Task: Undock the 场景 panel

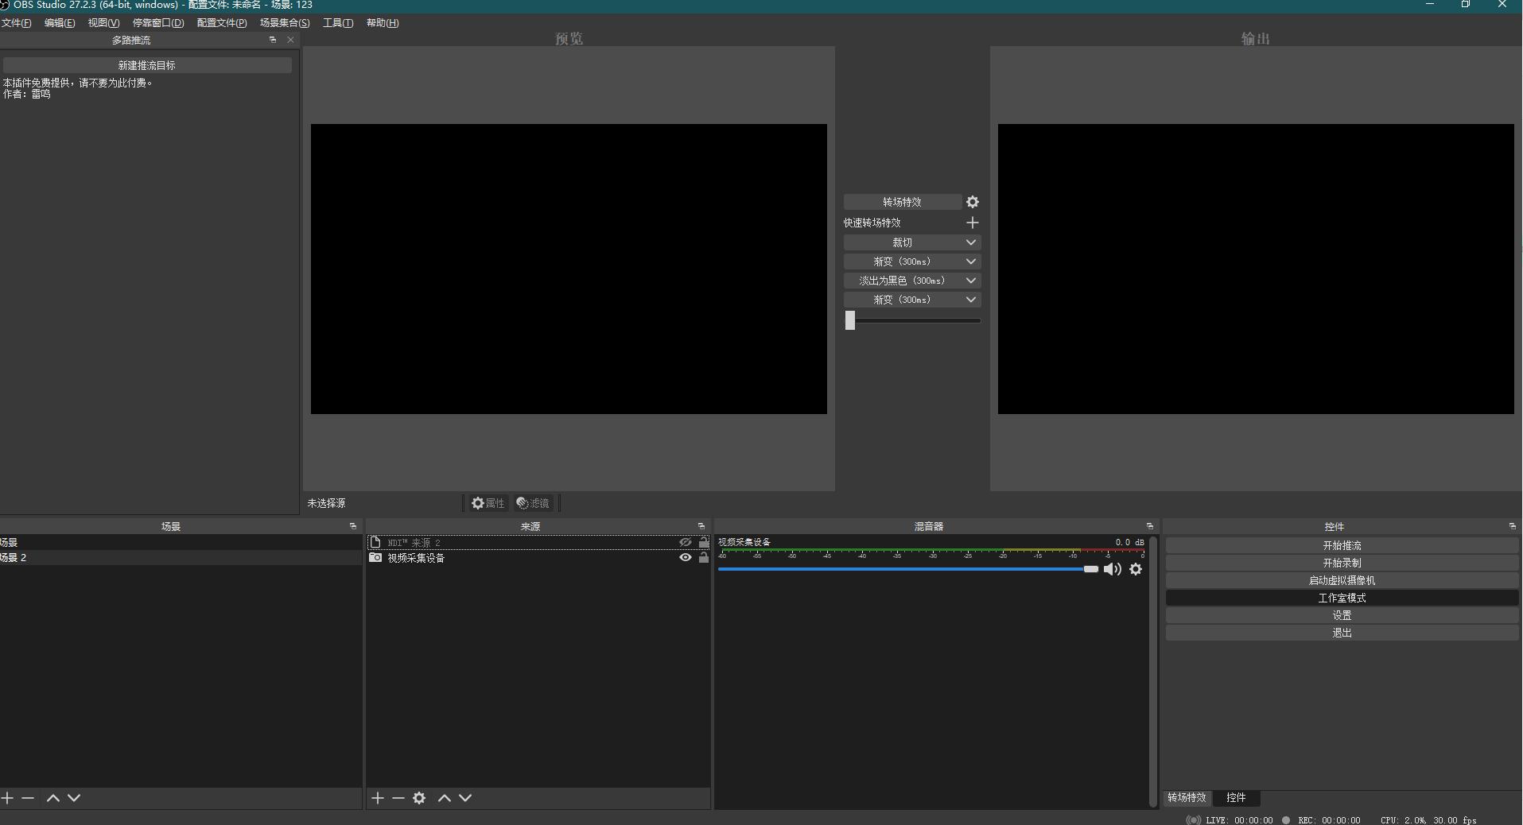Action: click(x=353, y=526)
